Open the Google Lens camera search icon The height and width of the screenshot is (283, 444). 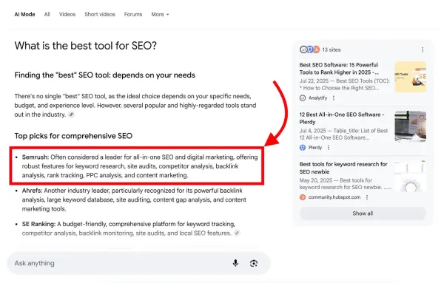[254, 263]
